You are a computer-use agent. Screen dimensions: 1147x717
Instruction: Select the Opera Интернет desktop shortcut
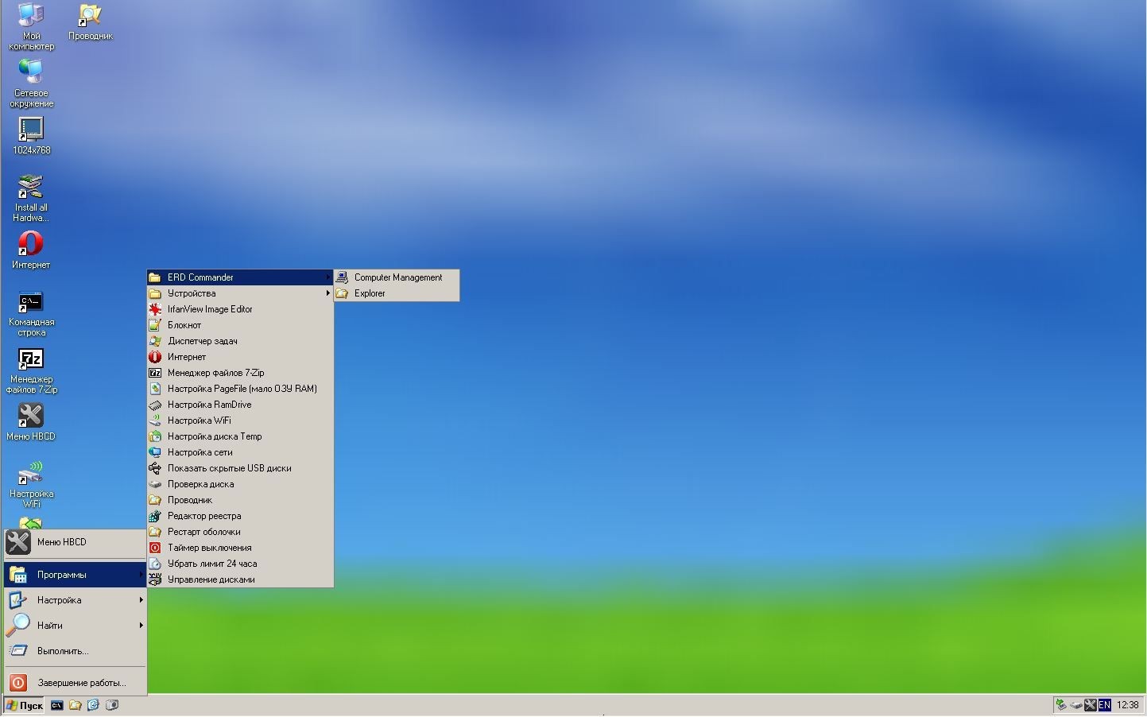31,250
